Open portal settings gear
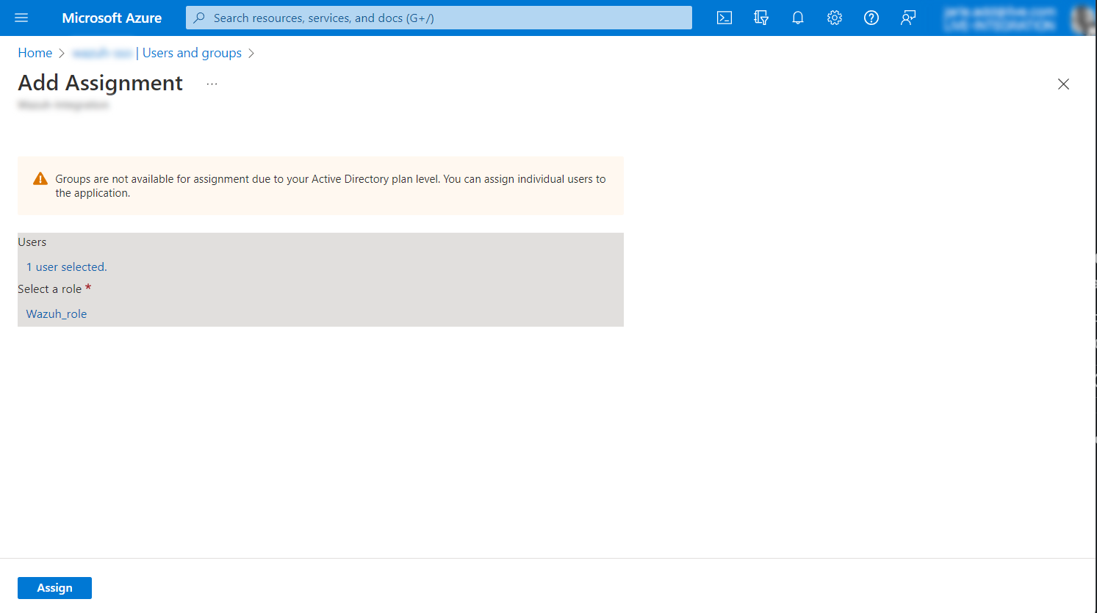The width and height of the screenshot is (1097, 613). (x=835, y=18)
